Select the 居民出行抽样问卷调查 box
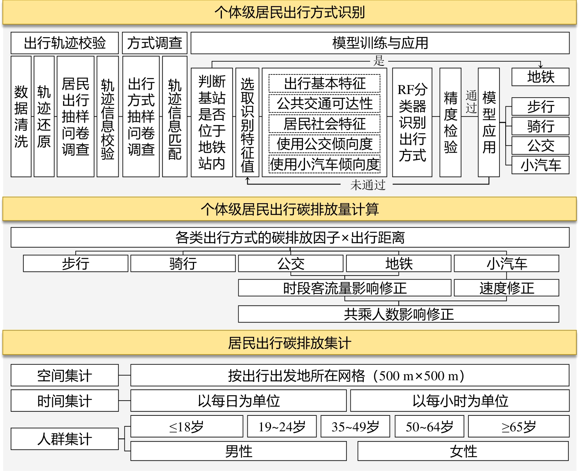The image size is (581, 471). tap(76, 117)
